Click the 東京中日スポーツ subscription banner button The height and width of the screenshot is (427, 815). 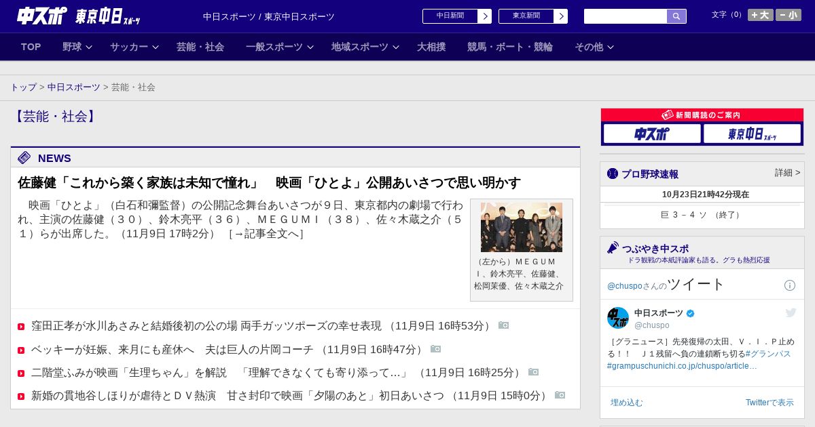point(753,134)
